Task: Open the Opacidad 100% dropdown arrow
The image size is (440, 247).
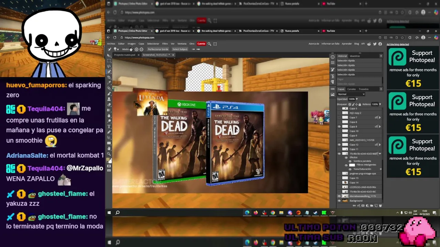Action: [x=357, y=99]
